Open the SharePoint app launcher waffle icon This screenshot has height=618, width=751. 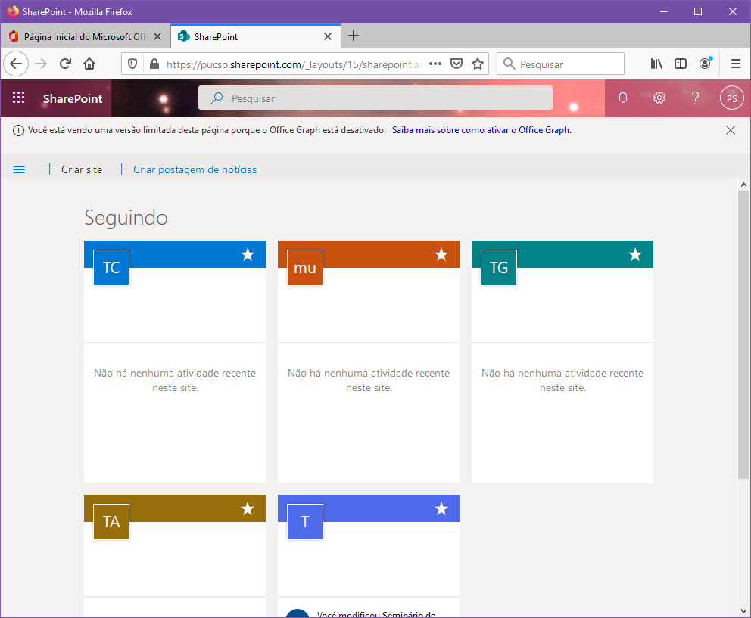(19, 98)
